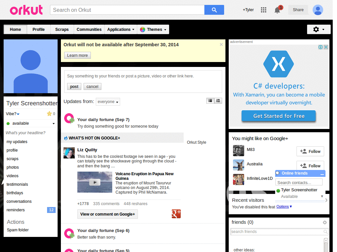This screenshot has width=337, height=252.
Task: Click the blue search magnifier button
Action: click(214, 10)
